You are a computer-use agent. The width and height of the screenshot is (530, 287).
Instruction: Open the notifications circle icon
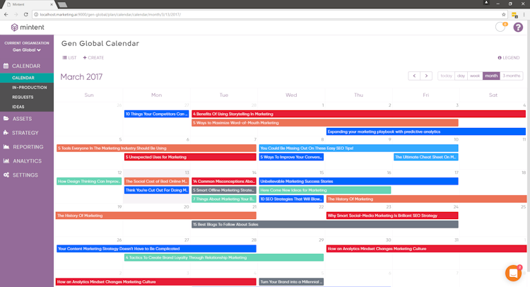tap(500, 27)
